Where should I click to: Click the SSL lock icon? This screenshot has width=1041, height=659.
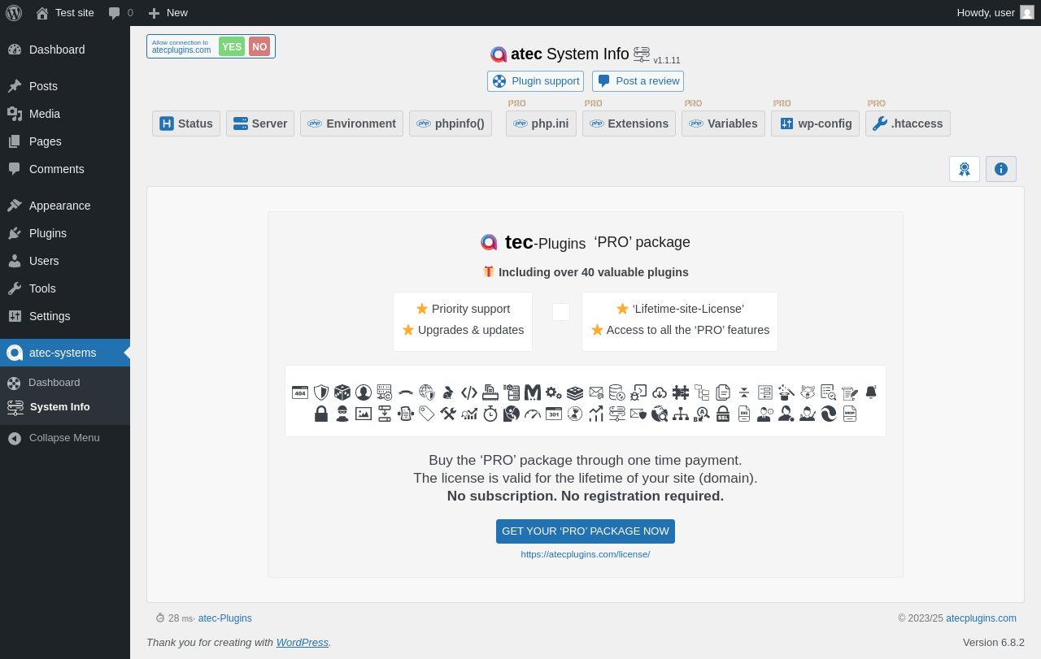(x=723, y=414)
